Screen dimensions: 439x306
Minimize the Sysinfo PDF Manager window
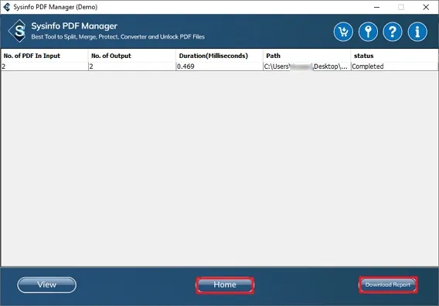click(x=377, y=7)
